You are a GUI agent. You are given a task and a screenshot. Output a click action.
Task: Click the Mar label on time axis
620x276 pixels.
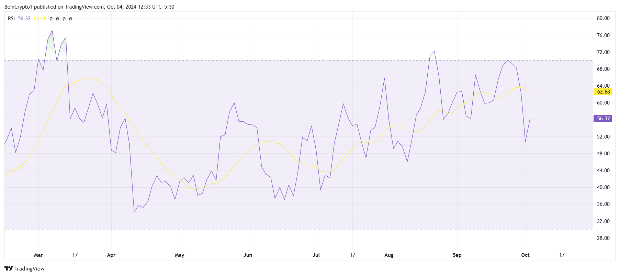38,255
